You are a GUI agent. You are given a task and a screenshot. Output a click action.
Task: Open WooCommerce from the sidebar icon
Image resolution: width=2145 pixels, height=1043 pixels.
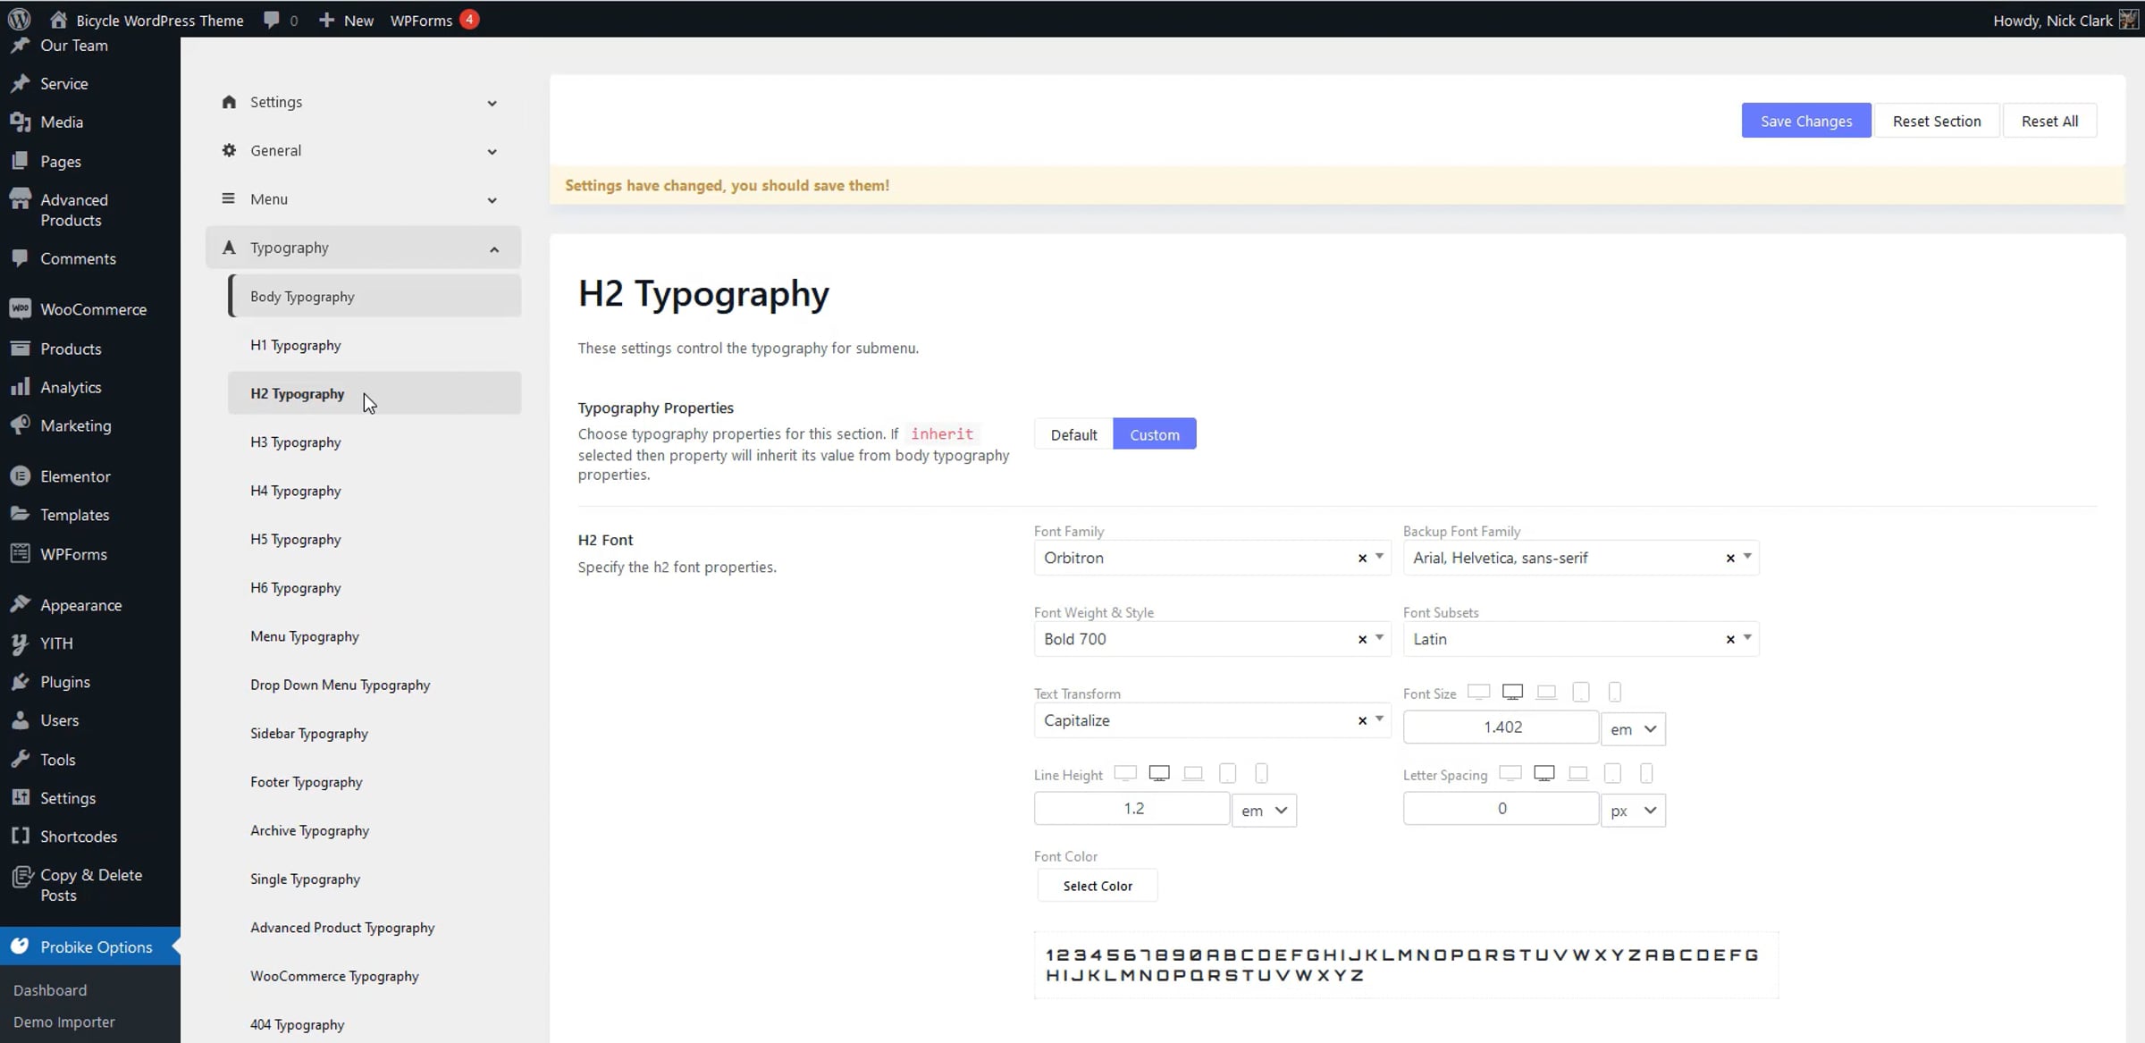[20, 309]
